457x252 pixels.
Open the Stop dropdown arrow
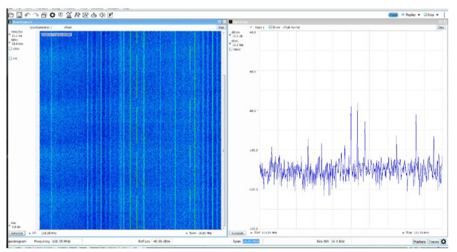(x=438, y=14)
